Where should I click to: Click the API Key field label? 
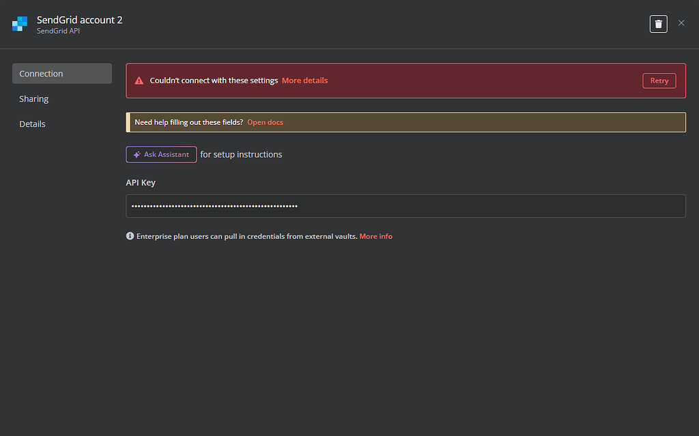pos(141,183)
